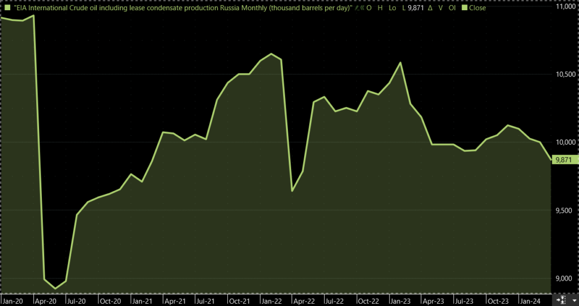
Task: Click the Oct-23 label on the time axis
Action: pyautogui.click(x=497, y=301)
